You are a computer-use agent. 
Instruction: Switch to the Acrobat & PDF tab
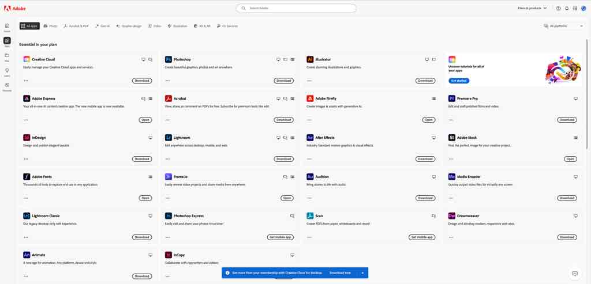point(76,26)
